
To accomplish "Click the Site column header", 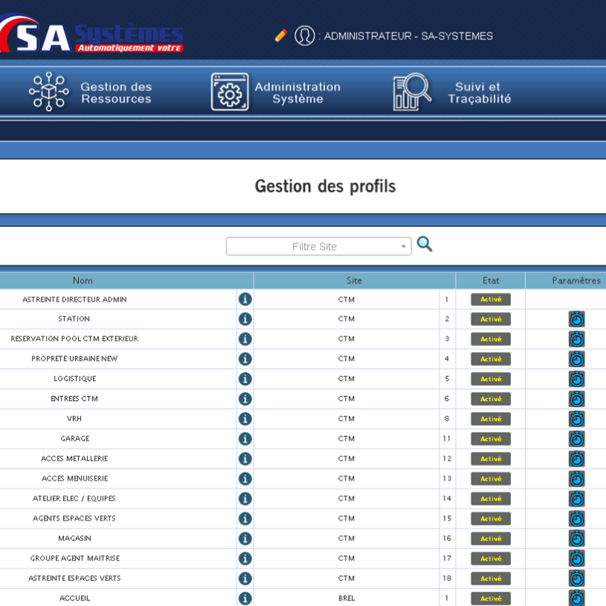I will coord(354,280).
